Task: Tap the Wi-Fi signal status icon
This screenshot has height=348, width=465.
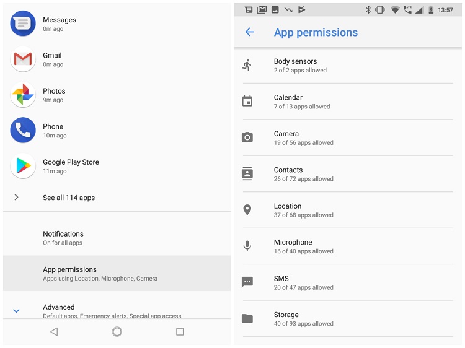Action: [395, 10]
